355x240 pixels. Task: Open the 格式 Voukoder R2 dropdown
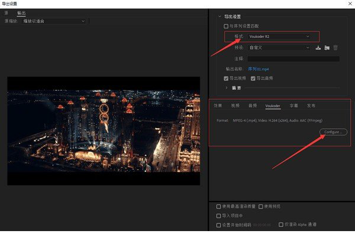[279, 36]
